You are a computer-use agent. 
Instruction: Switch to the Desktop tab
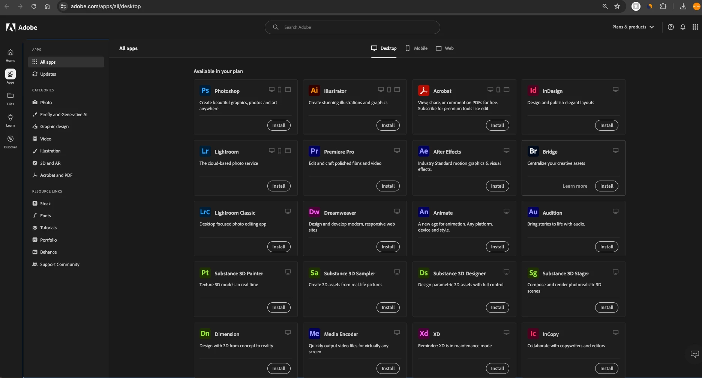pos(384,48)
